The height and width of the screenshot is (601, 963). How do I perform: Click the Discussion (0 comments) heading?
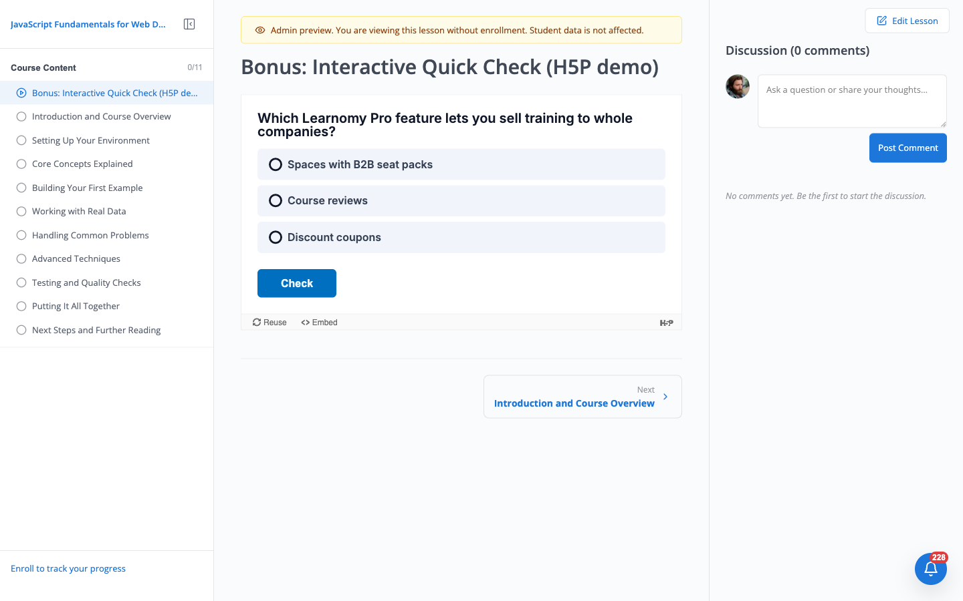point(797,51)
